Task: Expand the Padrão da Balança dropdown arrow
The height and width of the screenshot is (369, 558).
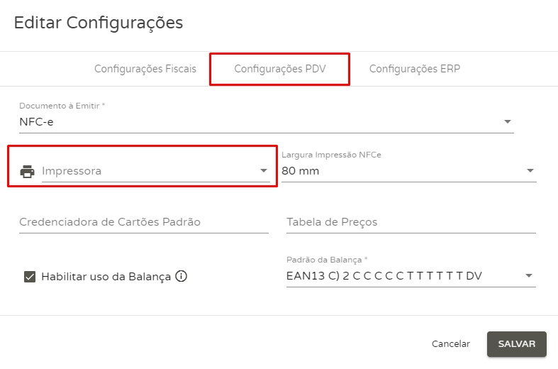Action: [529, 276]
